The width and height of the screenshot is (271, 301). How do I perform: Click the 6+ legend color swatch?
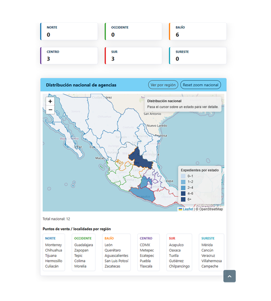pos(183,199)
